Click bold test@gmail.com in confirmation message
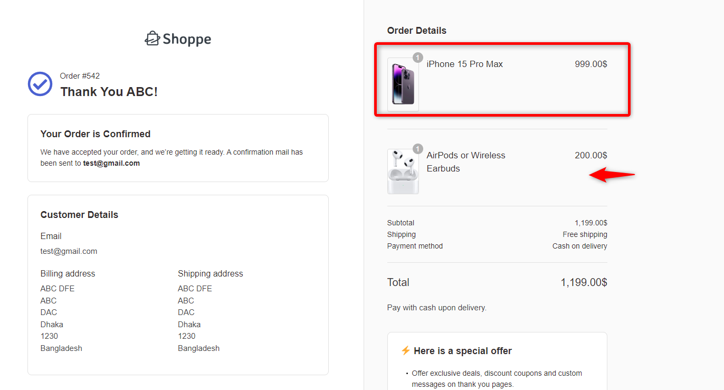 click(111, 163)
